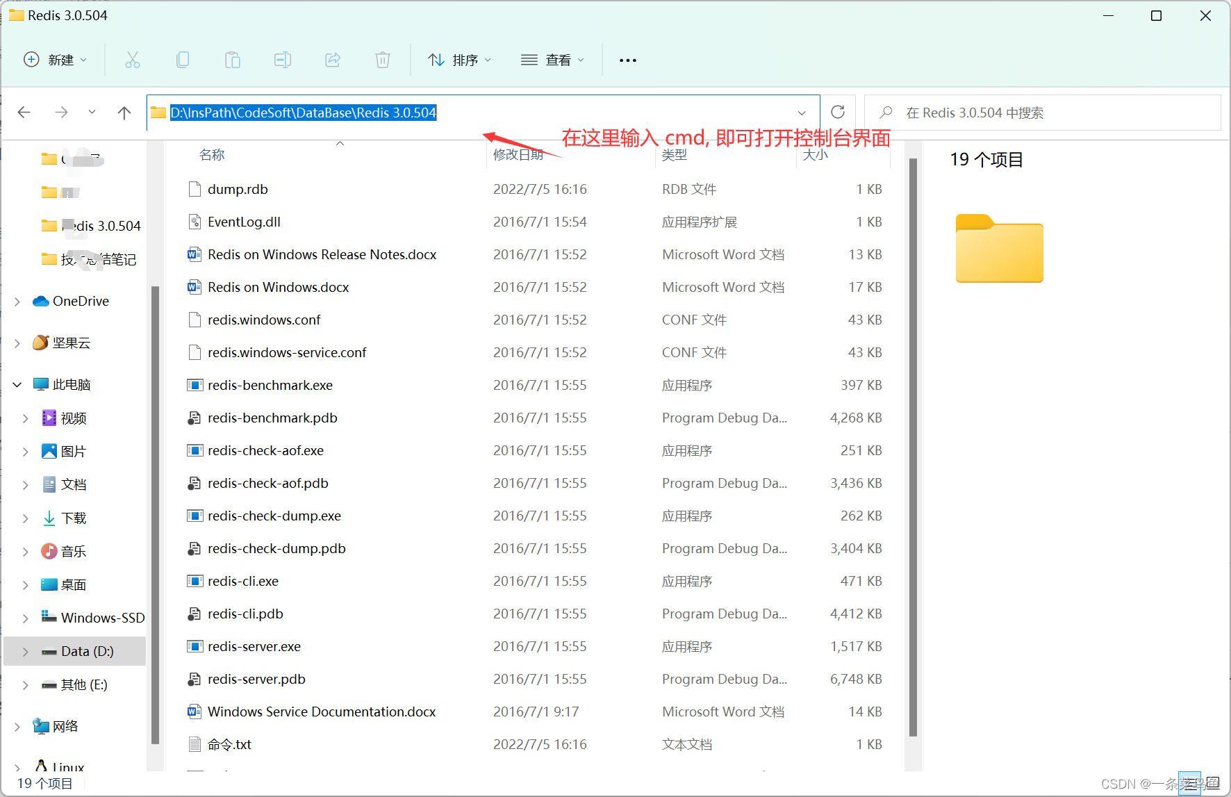Click the pdb icon of redis-cli.pdb
This screenshot has width=1231, height=797.
pos(195,614)
